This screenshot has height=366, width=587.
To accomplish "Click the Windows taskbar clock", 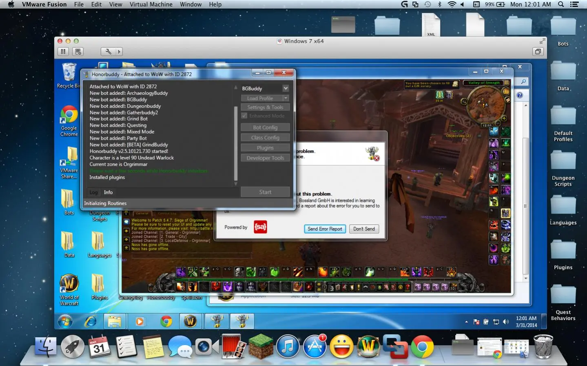I will click(526, 322).
